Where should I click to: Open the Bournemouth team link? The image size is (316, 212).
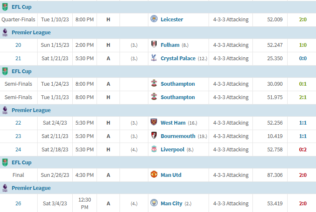178,136
